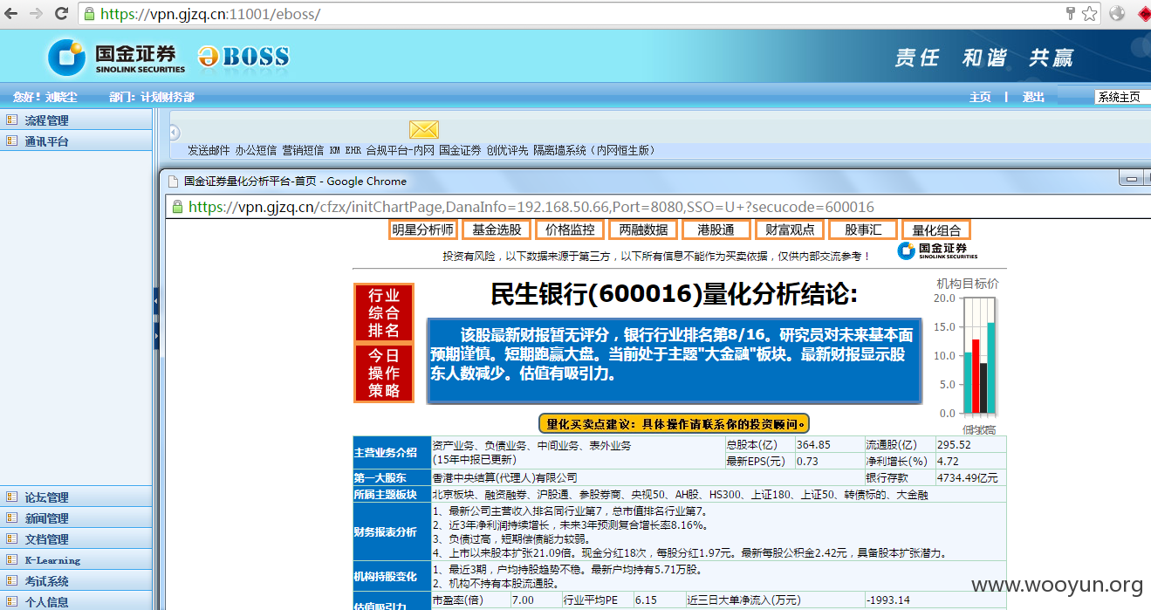Bookmark this page with the star icon
This screenshot has height=610, width=1151.
1089,14
